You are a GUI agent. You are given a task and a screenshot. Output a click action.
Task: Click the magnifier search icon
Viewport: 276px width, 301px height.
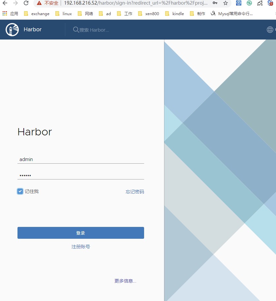76,30
